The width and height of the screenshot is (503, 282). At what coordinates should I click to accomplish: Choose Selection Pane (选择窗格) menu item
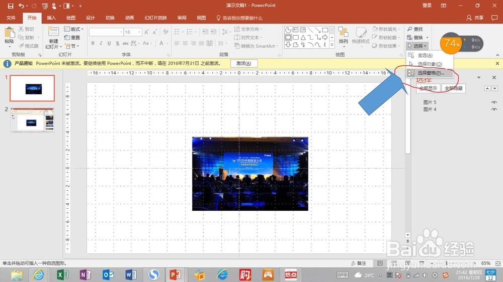click(430, 73)
